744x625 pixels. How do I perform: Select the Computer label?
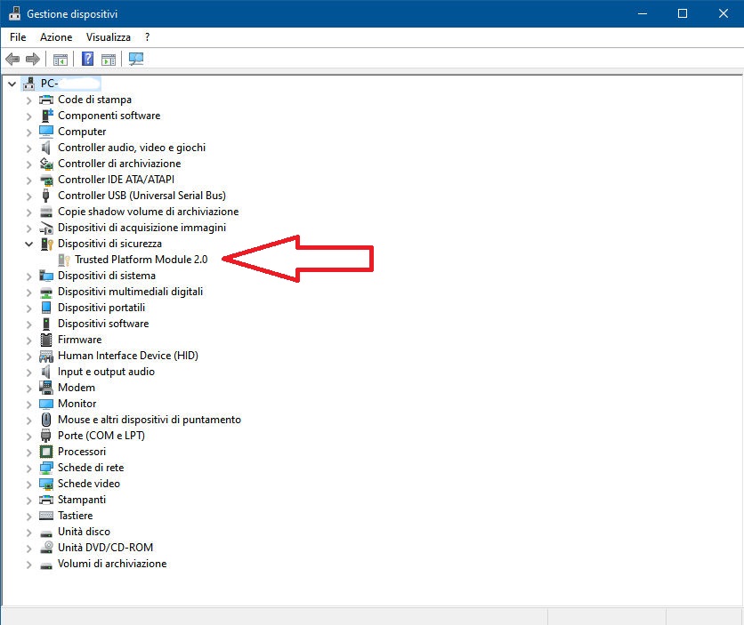pos(82,132)
